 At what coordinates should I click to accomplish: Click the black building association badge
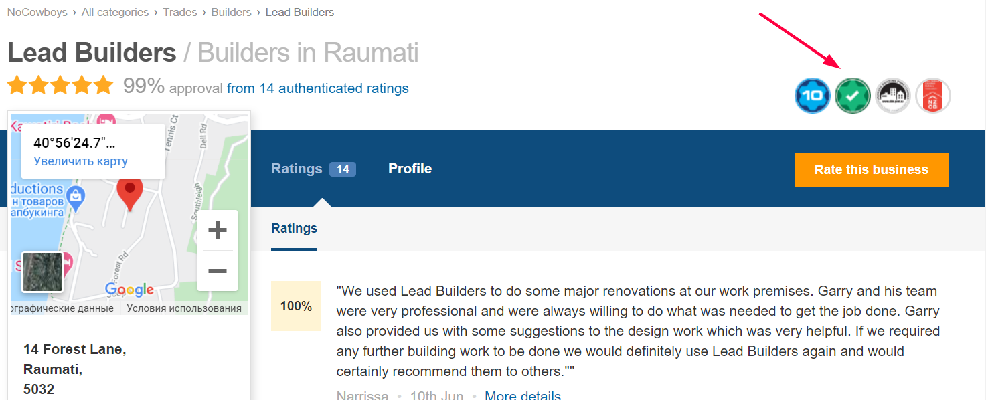893,96
